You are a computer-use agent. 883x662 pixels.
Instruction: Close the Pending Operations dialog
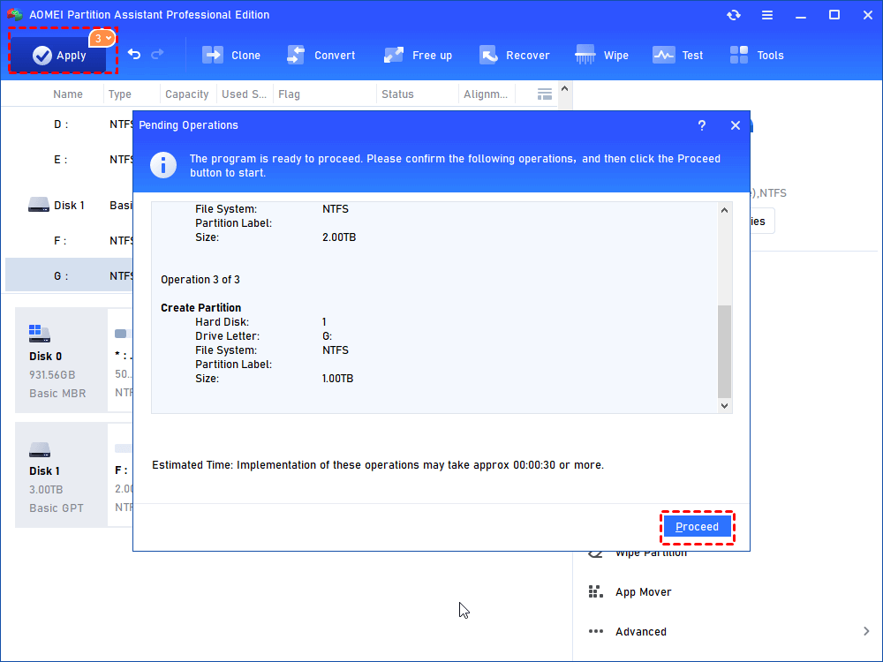(736, 125)
